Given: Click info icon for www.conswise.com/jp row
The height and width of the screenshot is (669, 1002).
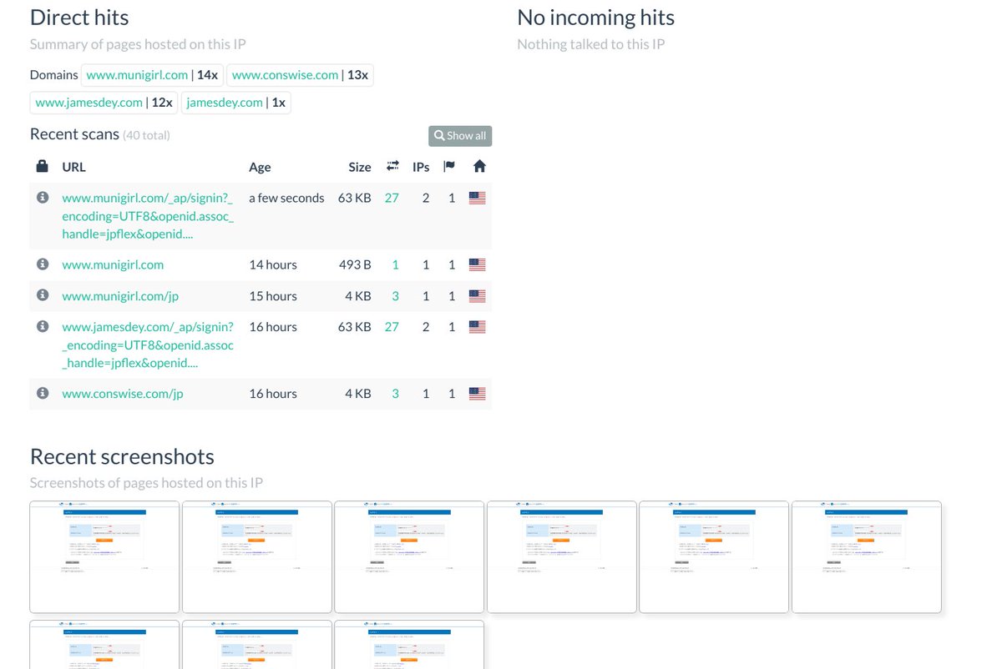Looking at the screenshot, I should tap(43, 393).
